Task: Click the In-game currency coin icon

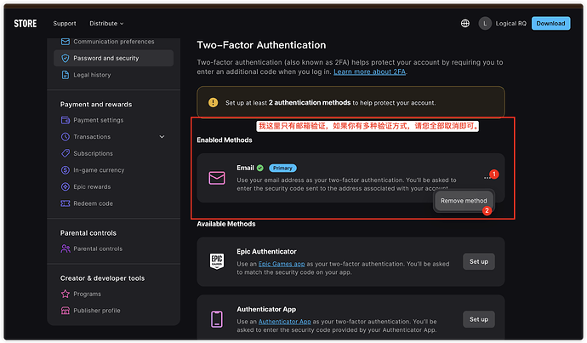Action: (x=66, y=170)
